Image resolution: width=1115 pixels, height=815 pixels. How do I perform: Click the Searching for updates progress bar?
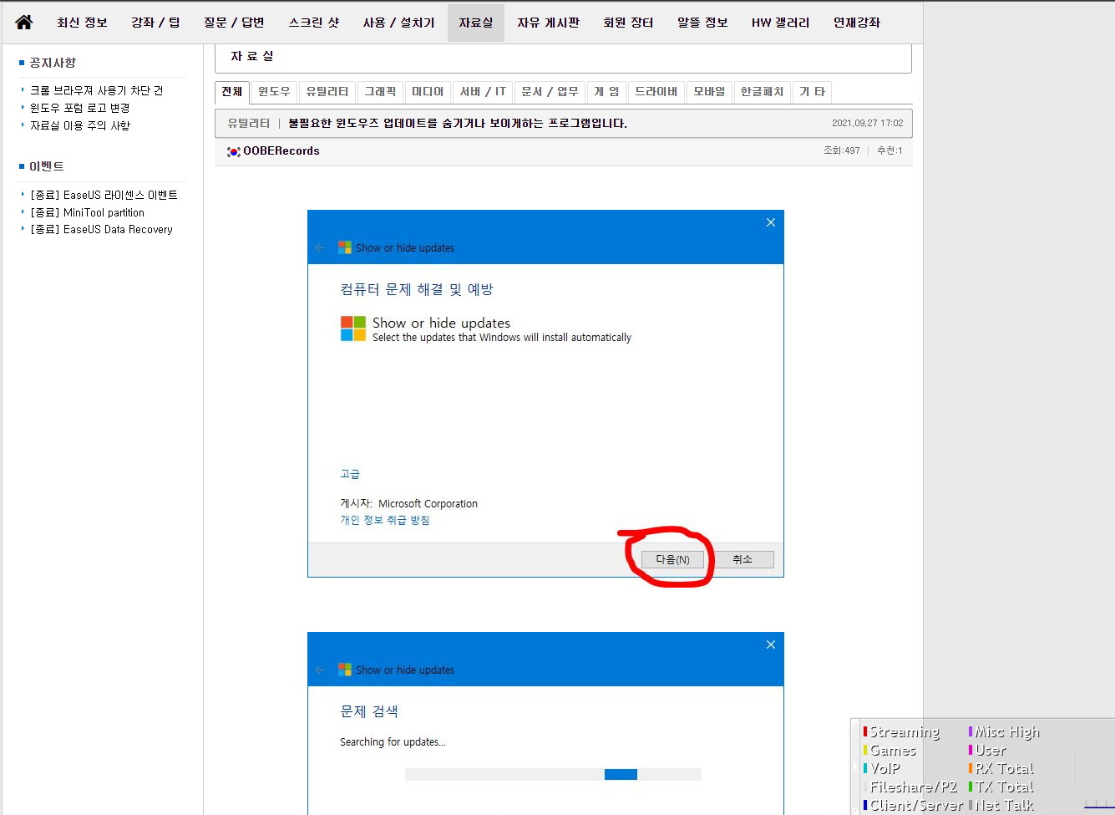pos(553,775)
